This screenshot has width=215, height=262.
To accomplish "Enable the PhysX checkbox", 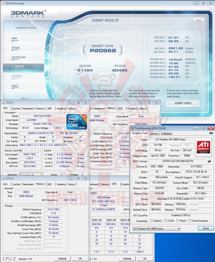I will [178, 221].
